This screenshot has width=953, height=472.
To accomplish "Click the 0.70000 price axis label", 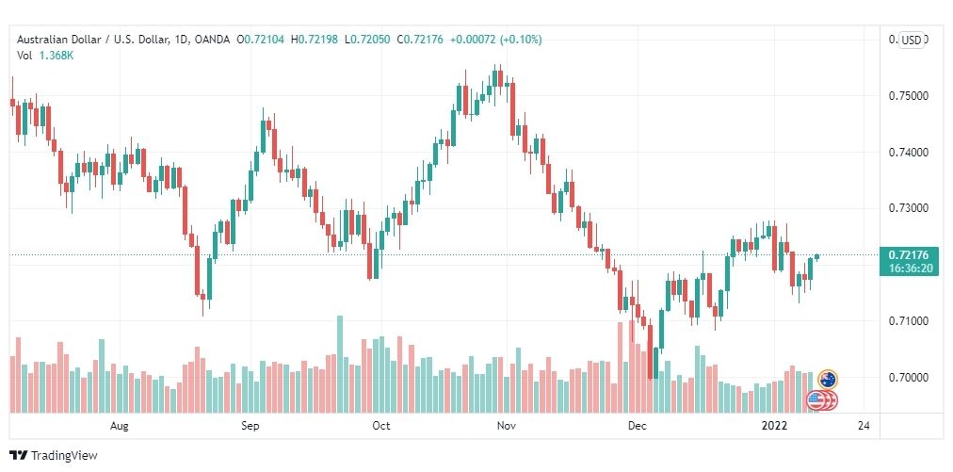I will (x=904, y=378).
